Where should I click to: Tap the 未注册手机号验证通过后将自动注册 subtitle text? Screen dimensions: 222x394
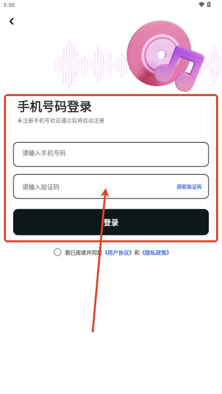pos(61,121)
